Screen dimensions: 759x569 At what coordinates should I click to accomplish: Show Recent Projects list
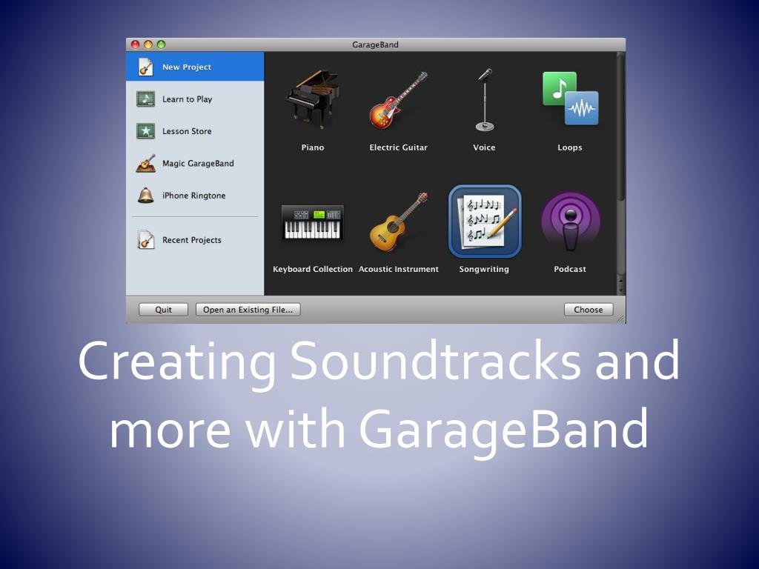[x=195, y=240]
